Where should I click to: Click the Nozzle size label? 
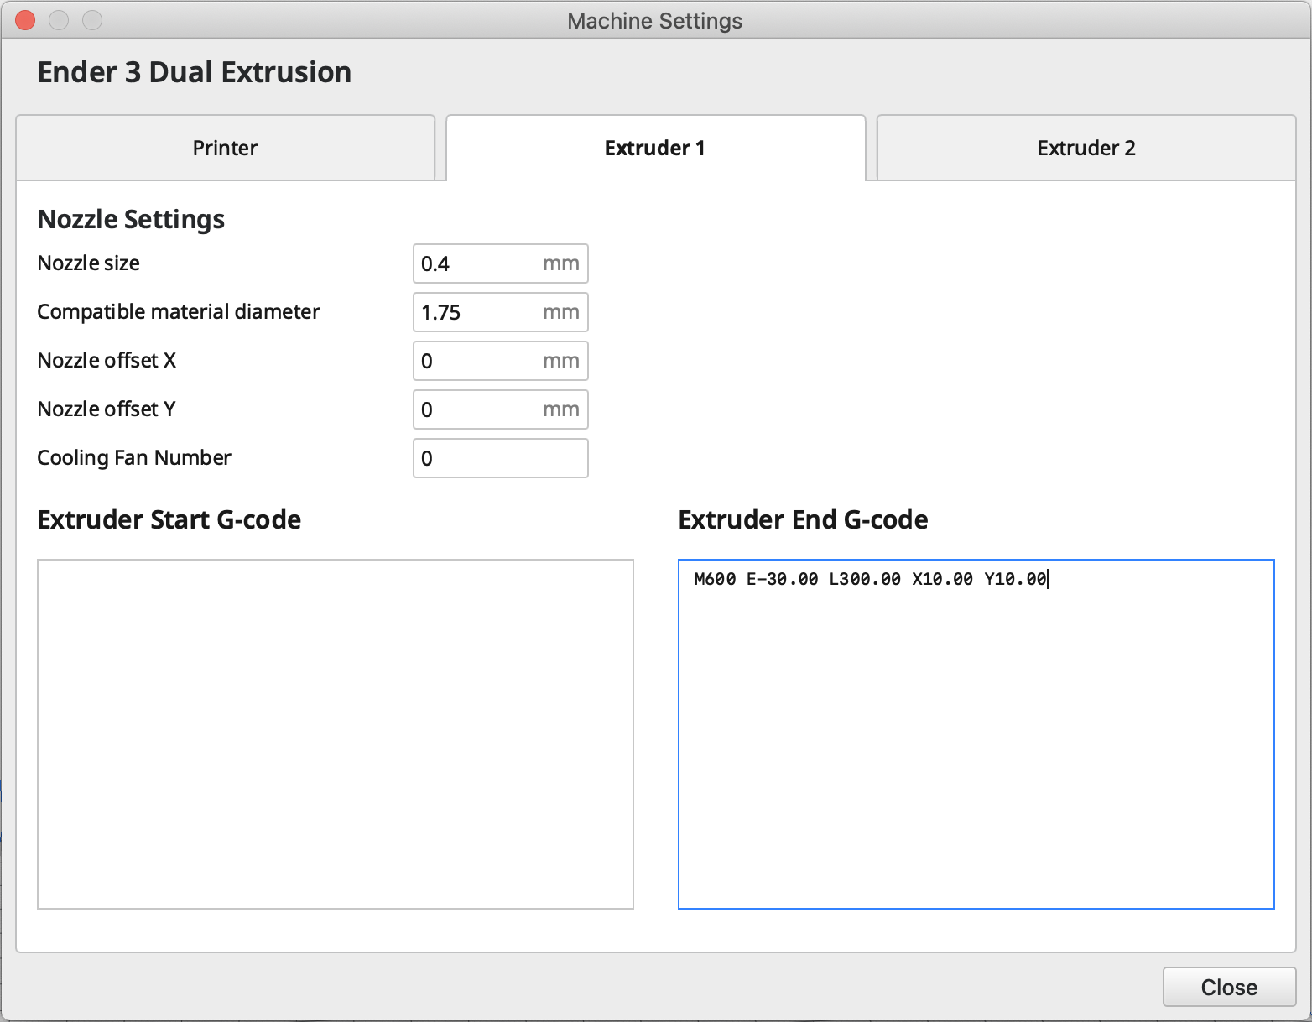click(x=89, y=263)
